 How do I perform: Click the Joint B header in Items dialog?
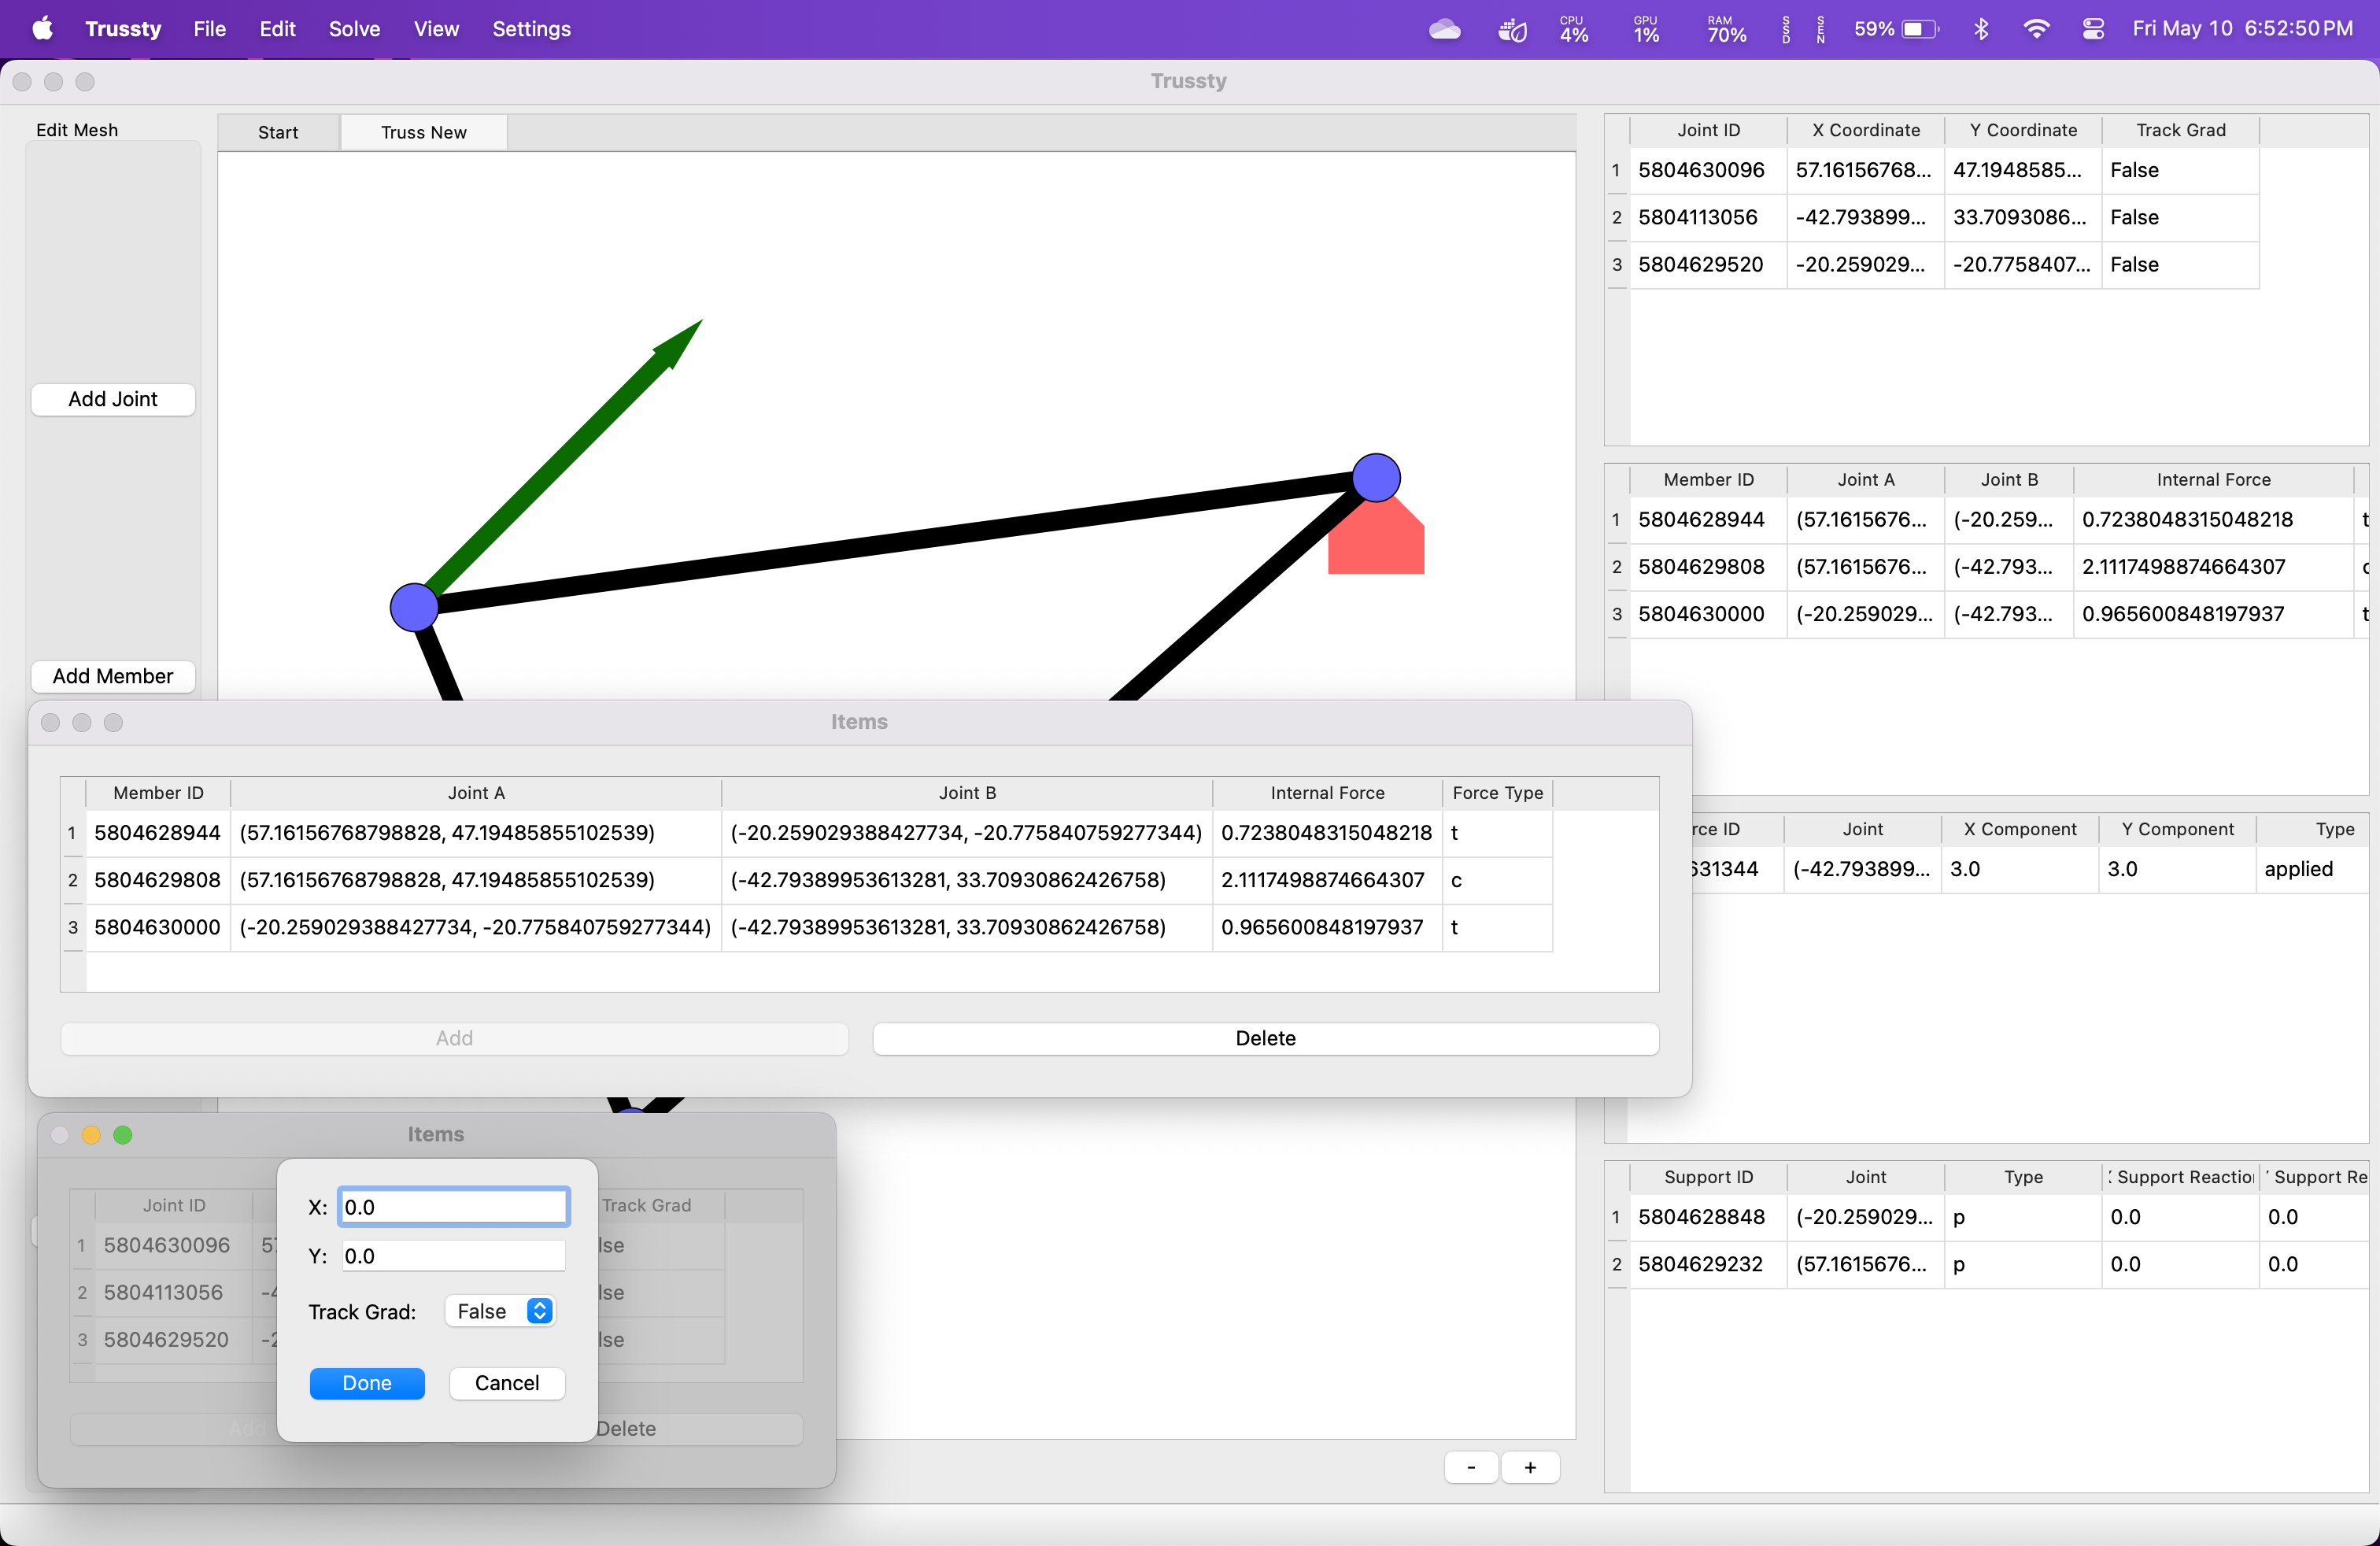[967, 793]
